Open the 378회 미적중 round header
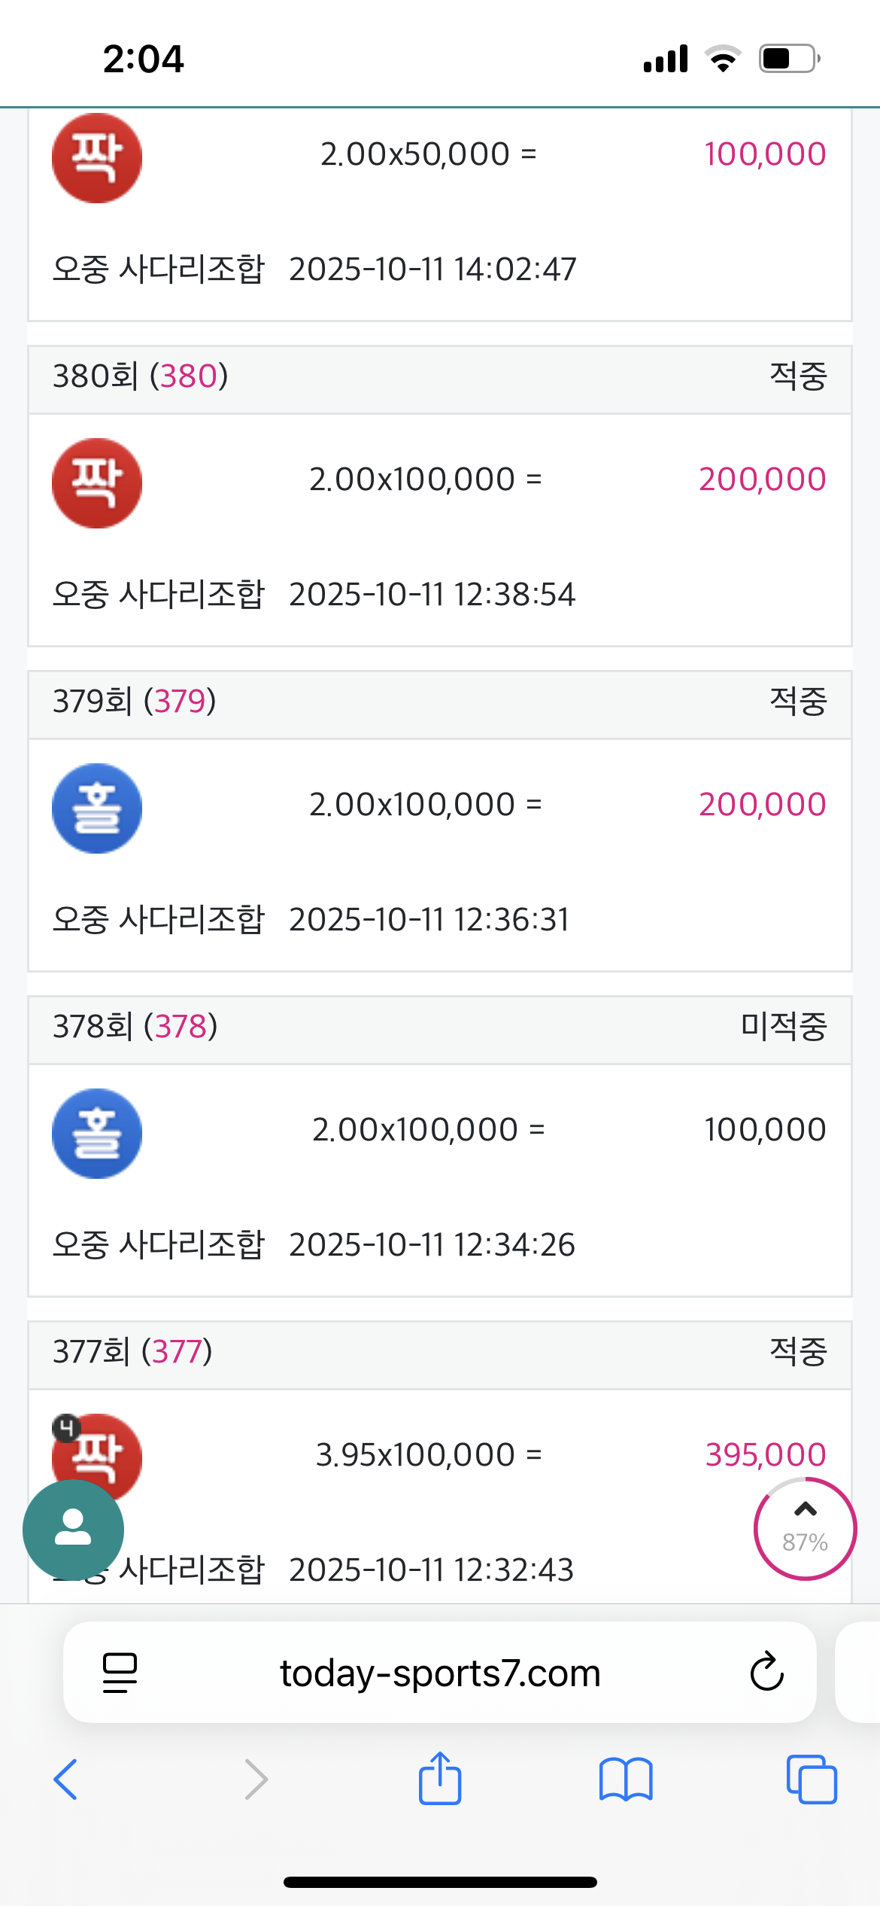880x1906 pixels. tap(439, 1028)
